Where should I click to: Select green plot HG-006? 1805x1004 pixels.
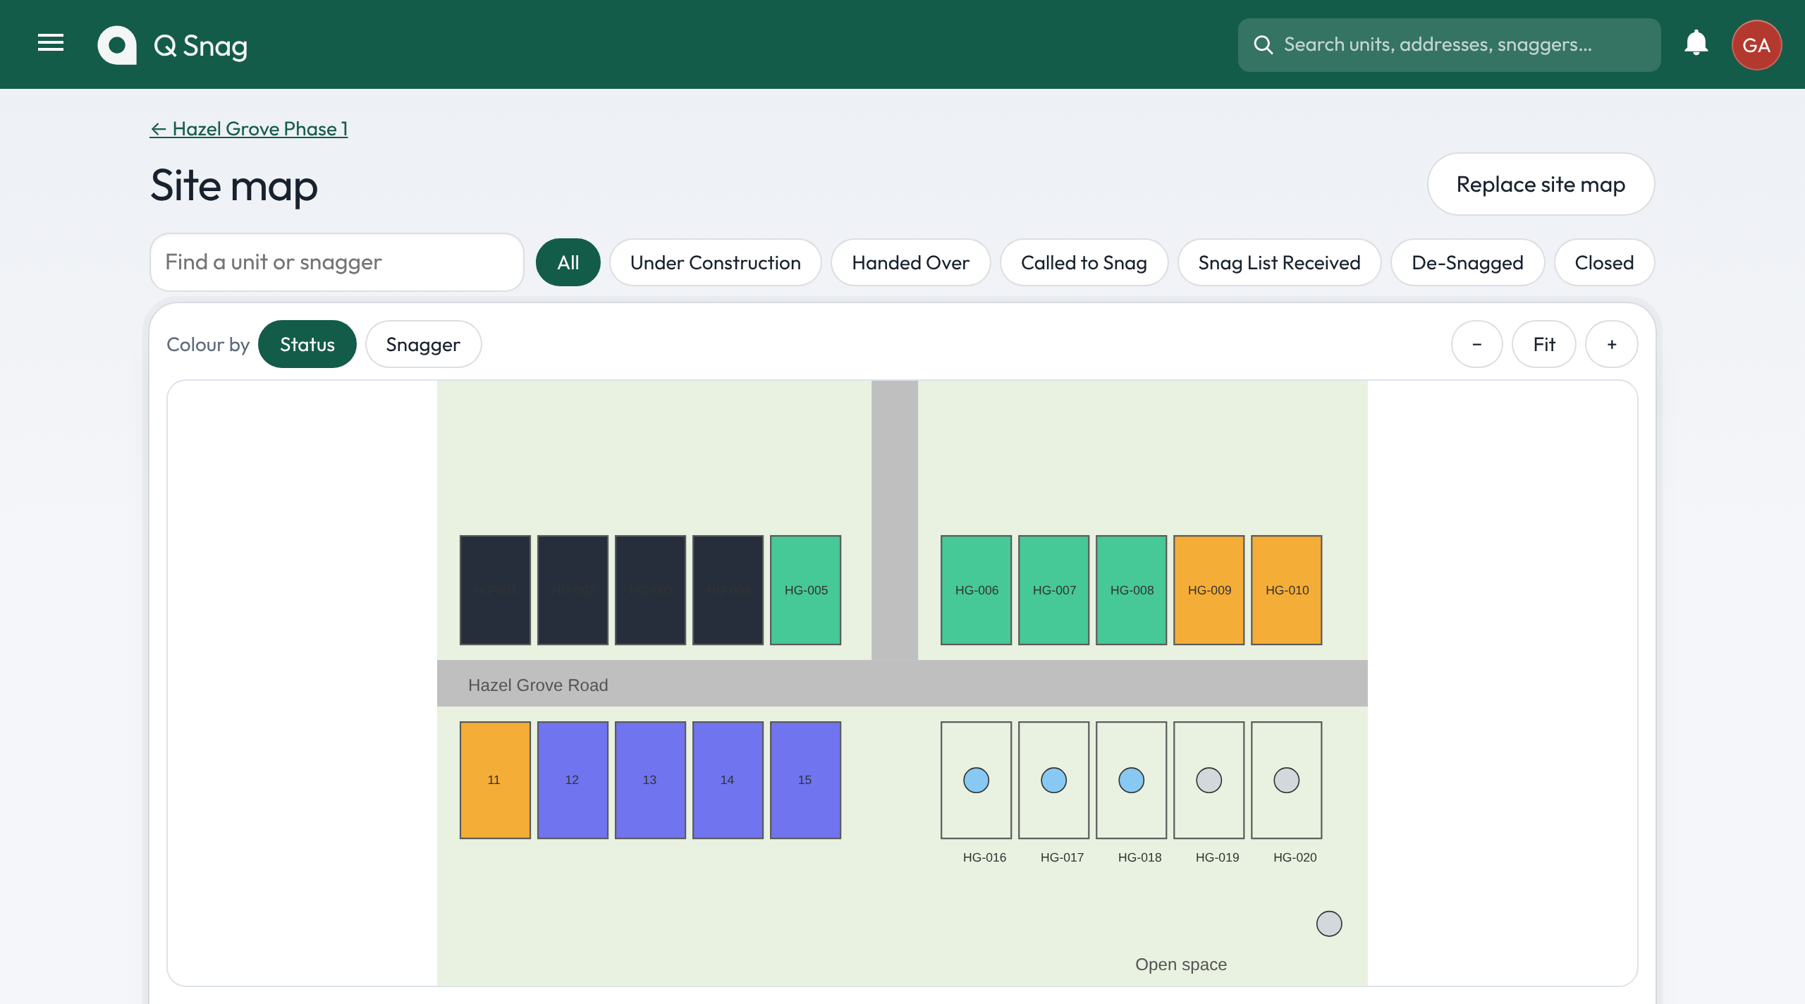[x=976, y=590]
